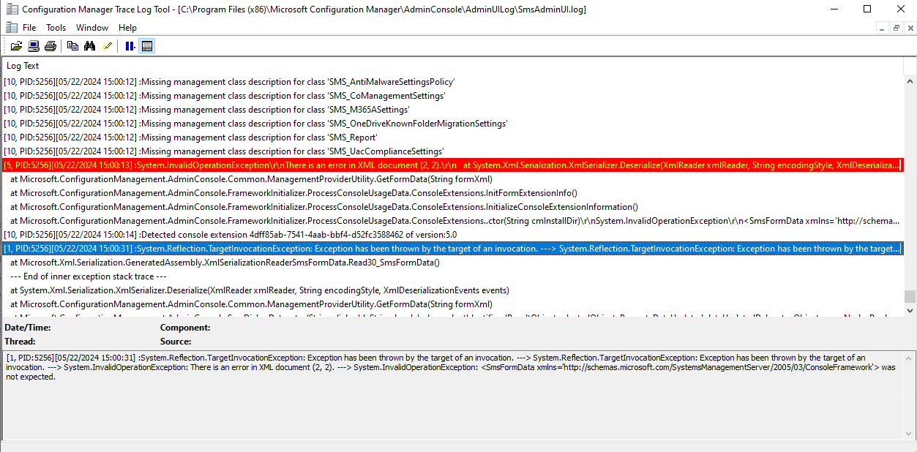Click the document icon left of File menu

tap(11, 27)
